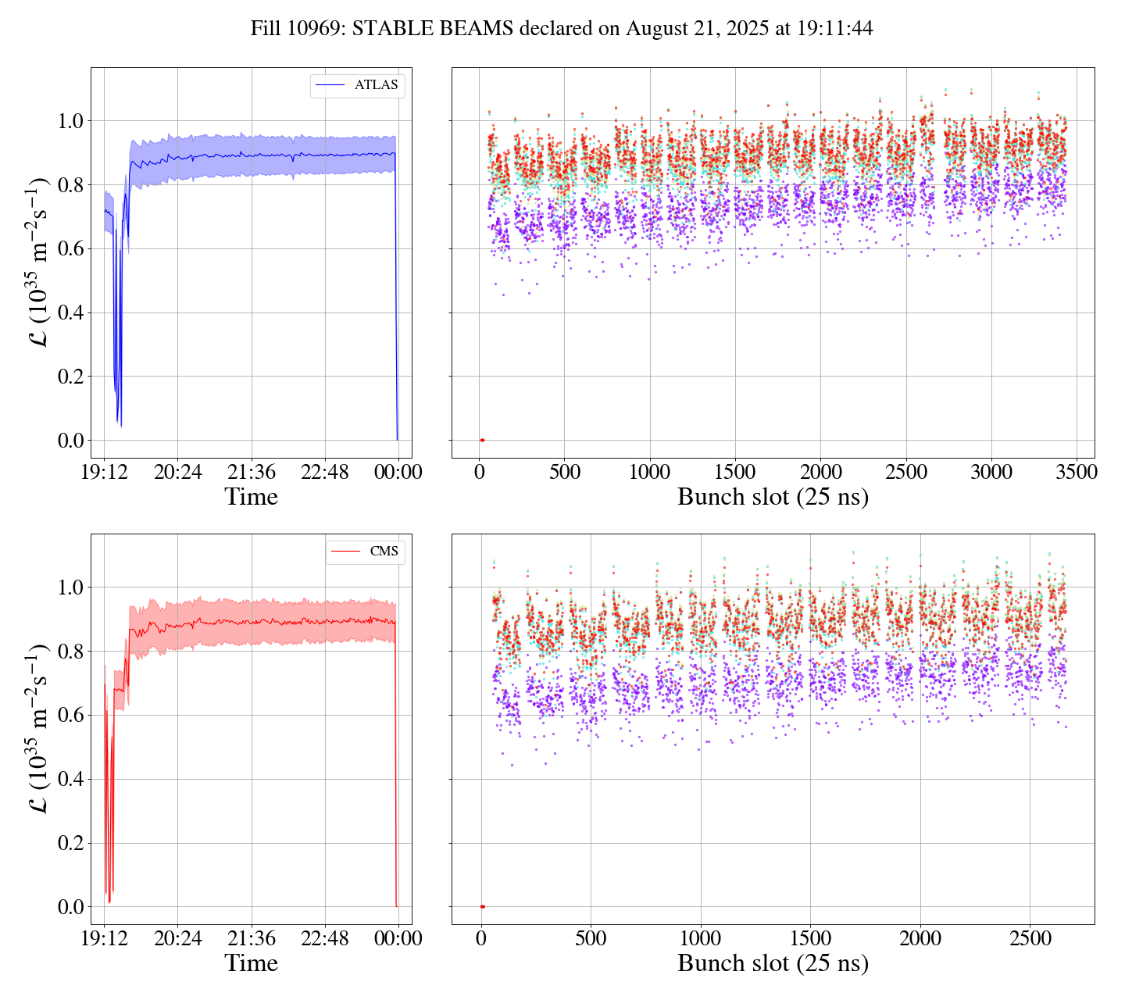This screenshot has width=1125, height=1000.
Task: Click the red zero point in top bunch plot
Action: tap(482, 441)
